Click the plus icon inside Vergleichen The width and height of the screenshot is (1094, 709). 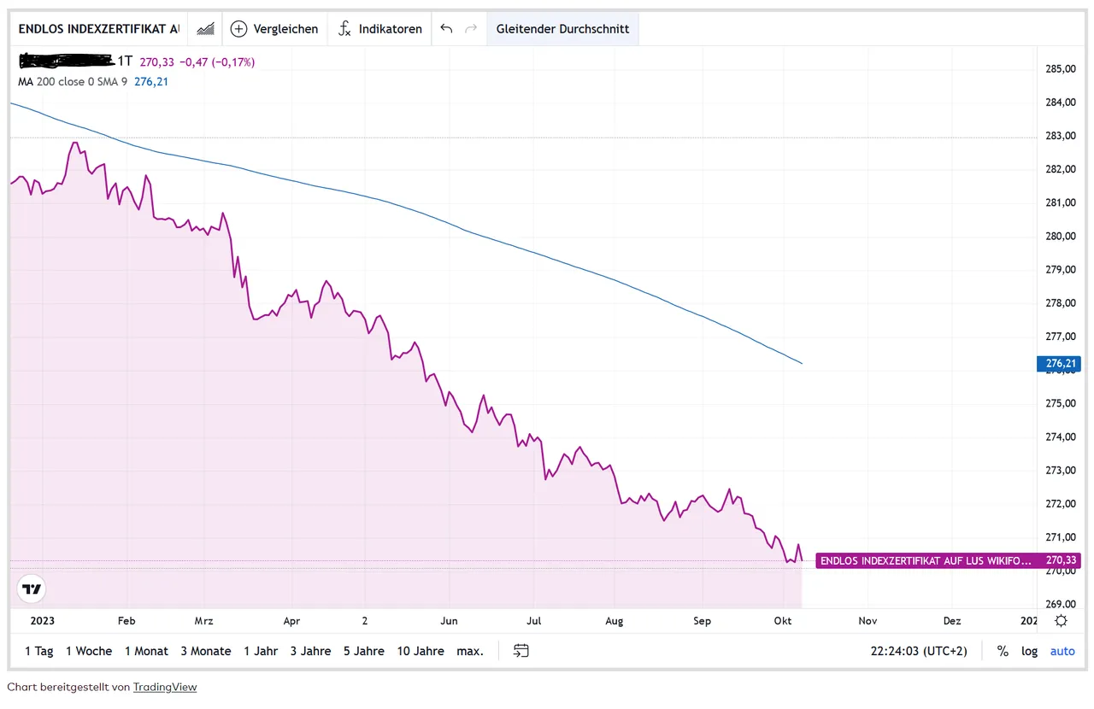click(238, 29)
